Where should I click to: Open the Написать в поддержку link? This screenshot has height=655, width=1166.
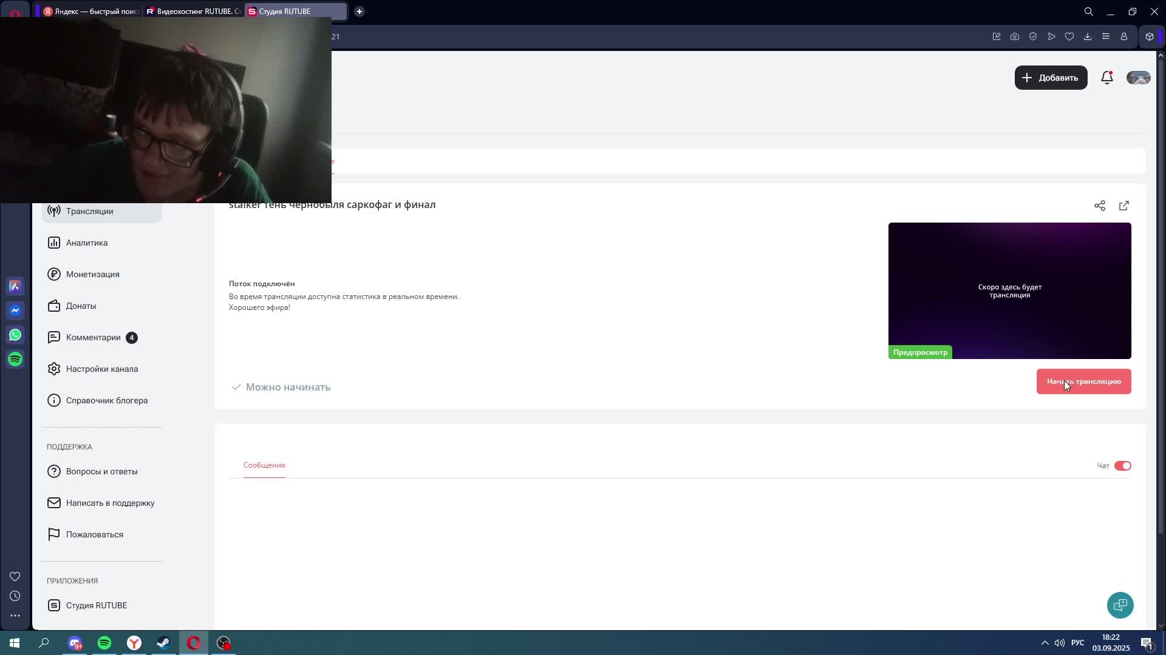[x=110, y=503]
